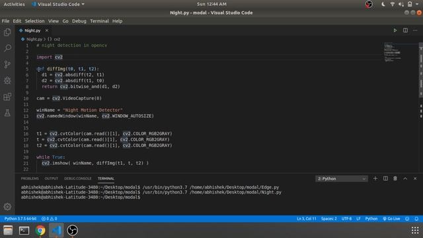
Task: Click the terminal prompt line
Action: pos(81,197)
